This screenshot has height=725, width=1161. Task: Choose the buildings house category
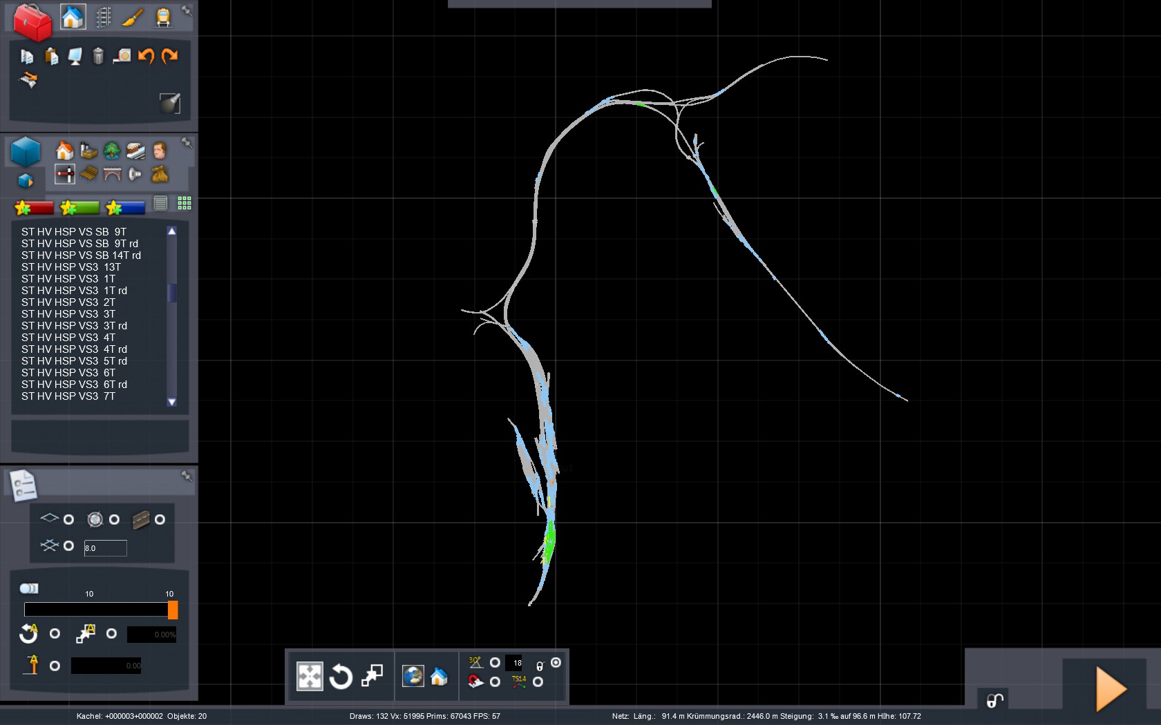tap(64, 151)
